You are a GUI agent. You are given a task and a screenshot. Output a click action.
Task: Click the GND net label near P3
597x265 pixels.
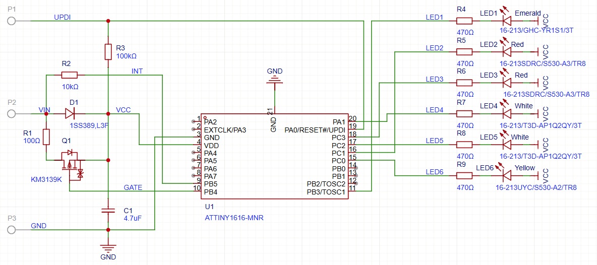[39, 226]
